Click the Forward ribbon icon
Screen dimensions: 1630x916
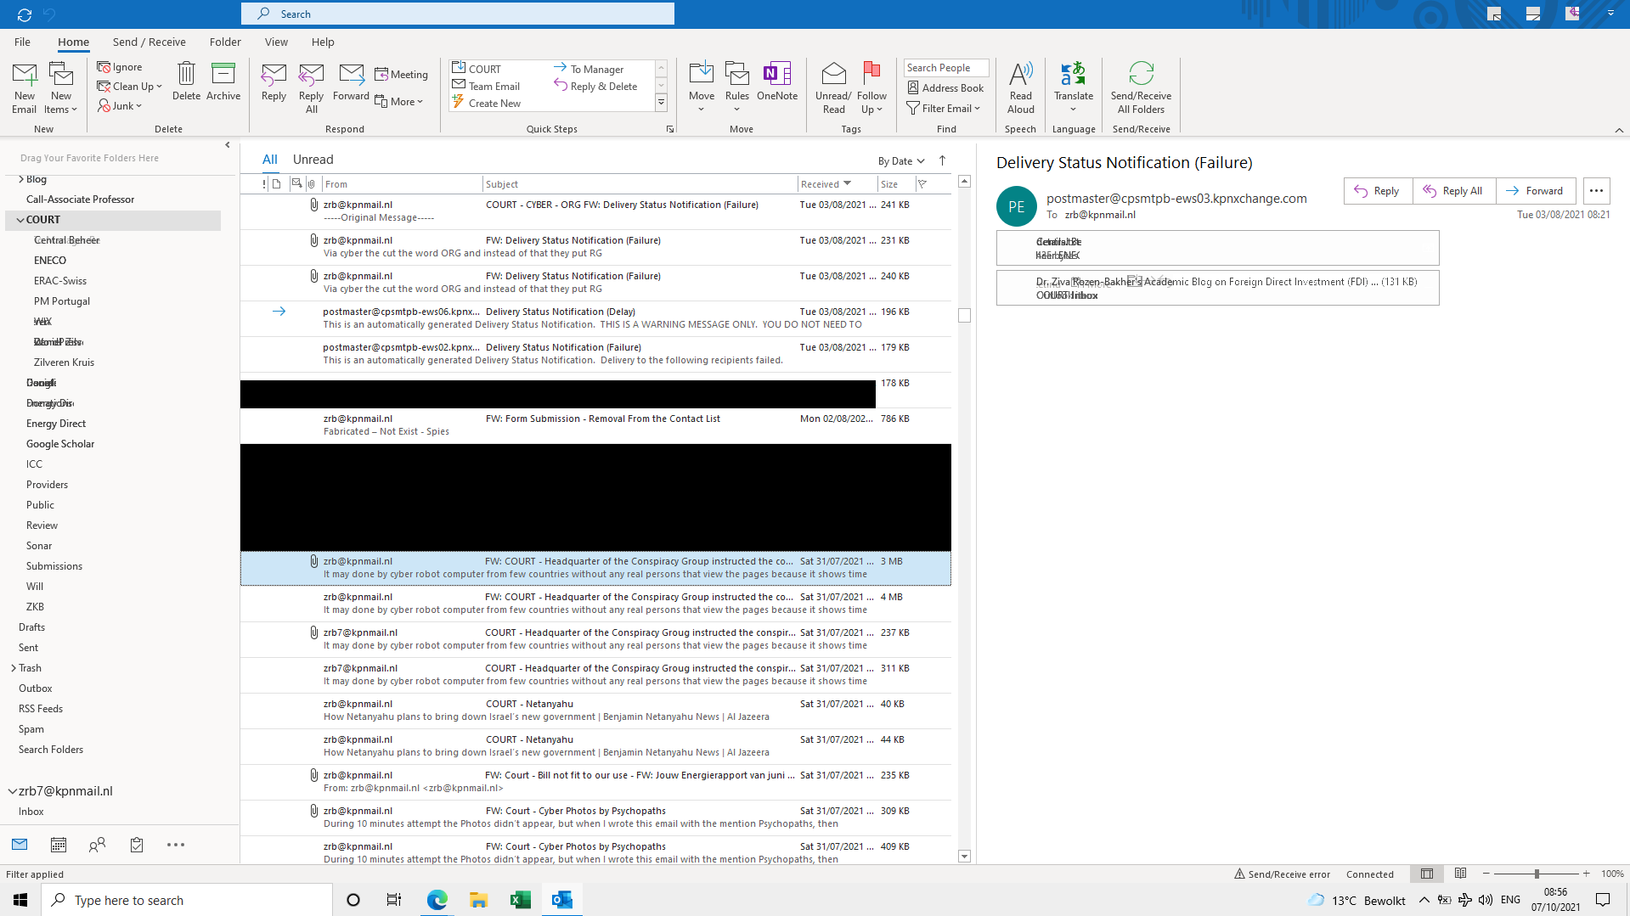(351, 75)
